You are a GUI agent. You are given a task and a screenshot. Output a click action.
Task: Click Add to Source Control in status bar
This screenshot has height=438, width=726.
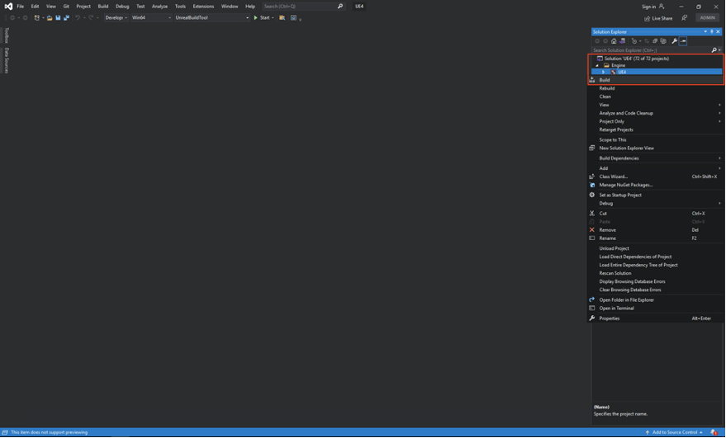point(674,432)
